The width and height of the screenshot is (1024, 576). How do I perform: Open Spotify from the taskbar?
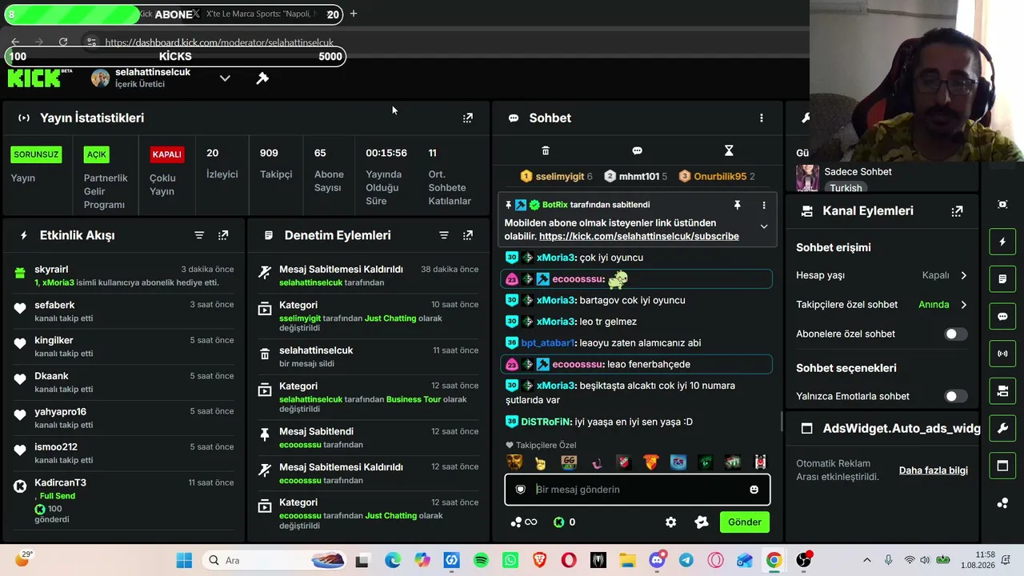point(481,561)
